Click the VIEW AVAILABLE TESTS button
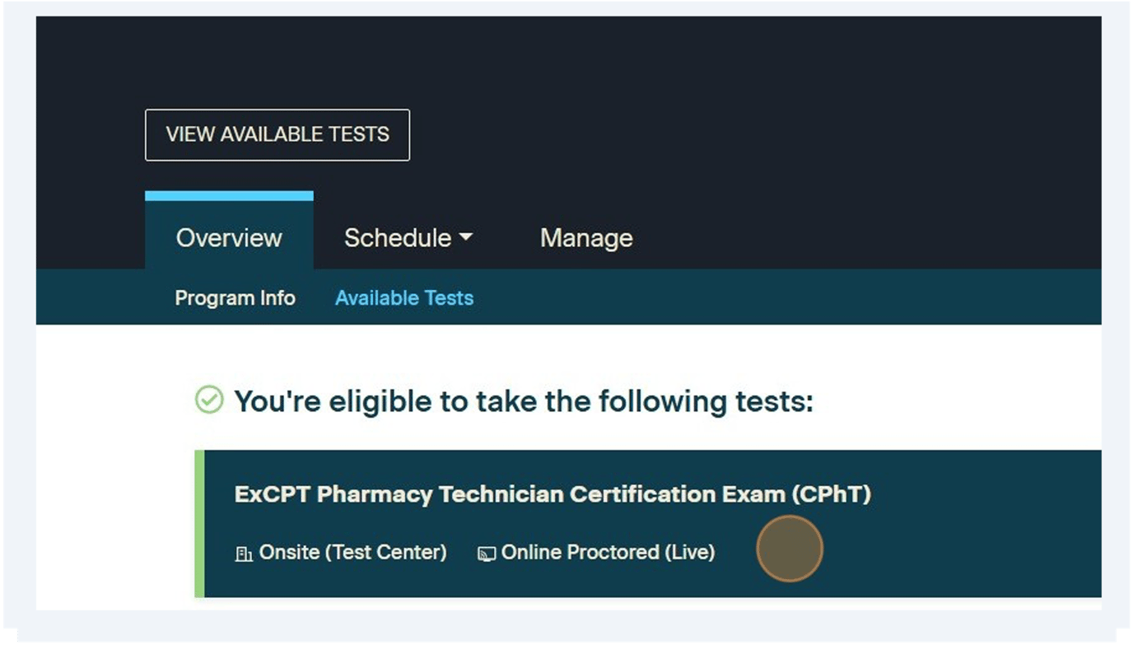 277,134
